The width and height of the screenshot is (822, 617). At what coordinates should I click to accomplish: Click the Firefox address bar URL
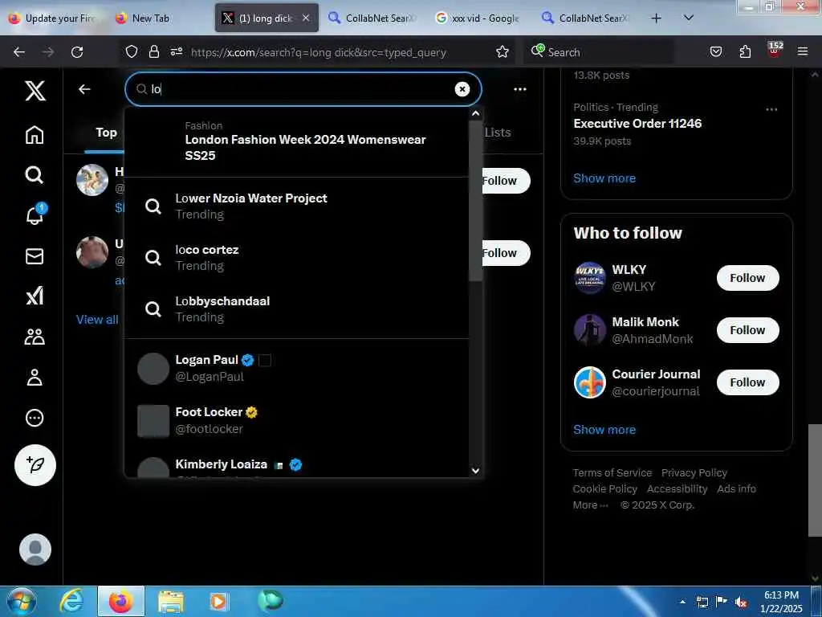tap(318, 52)
